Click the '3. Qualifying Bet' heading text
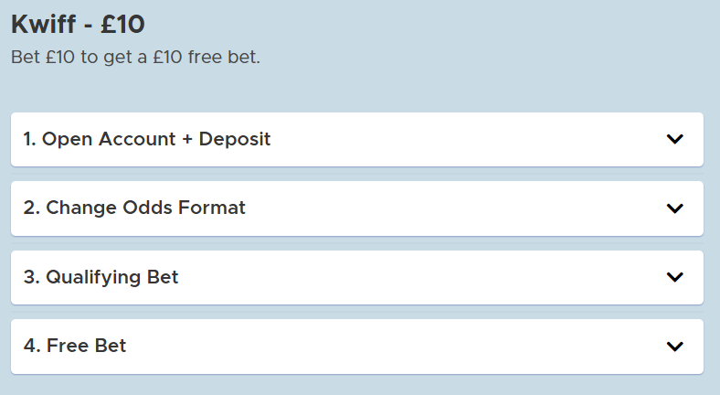 point(101,277)
